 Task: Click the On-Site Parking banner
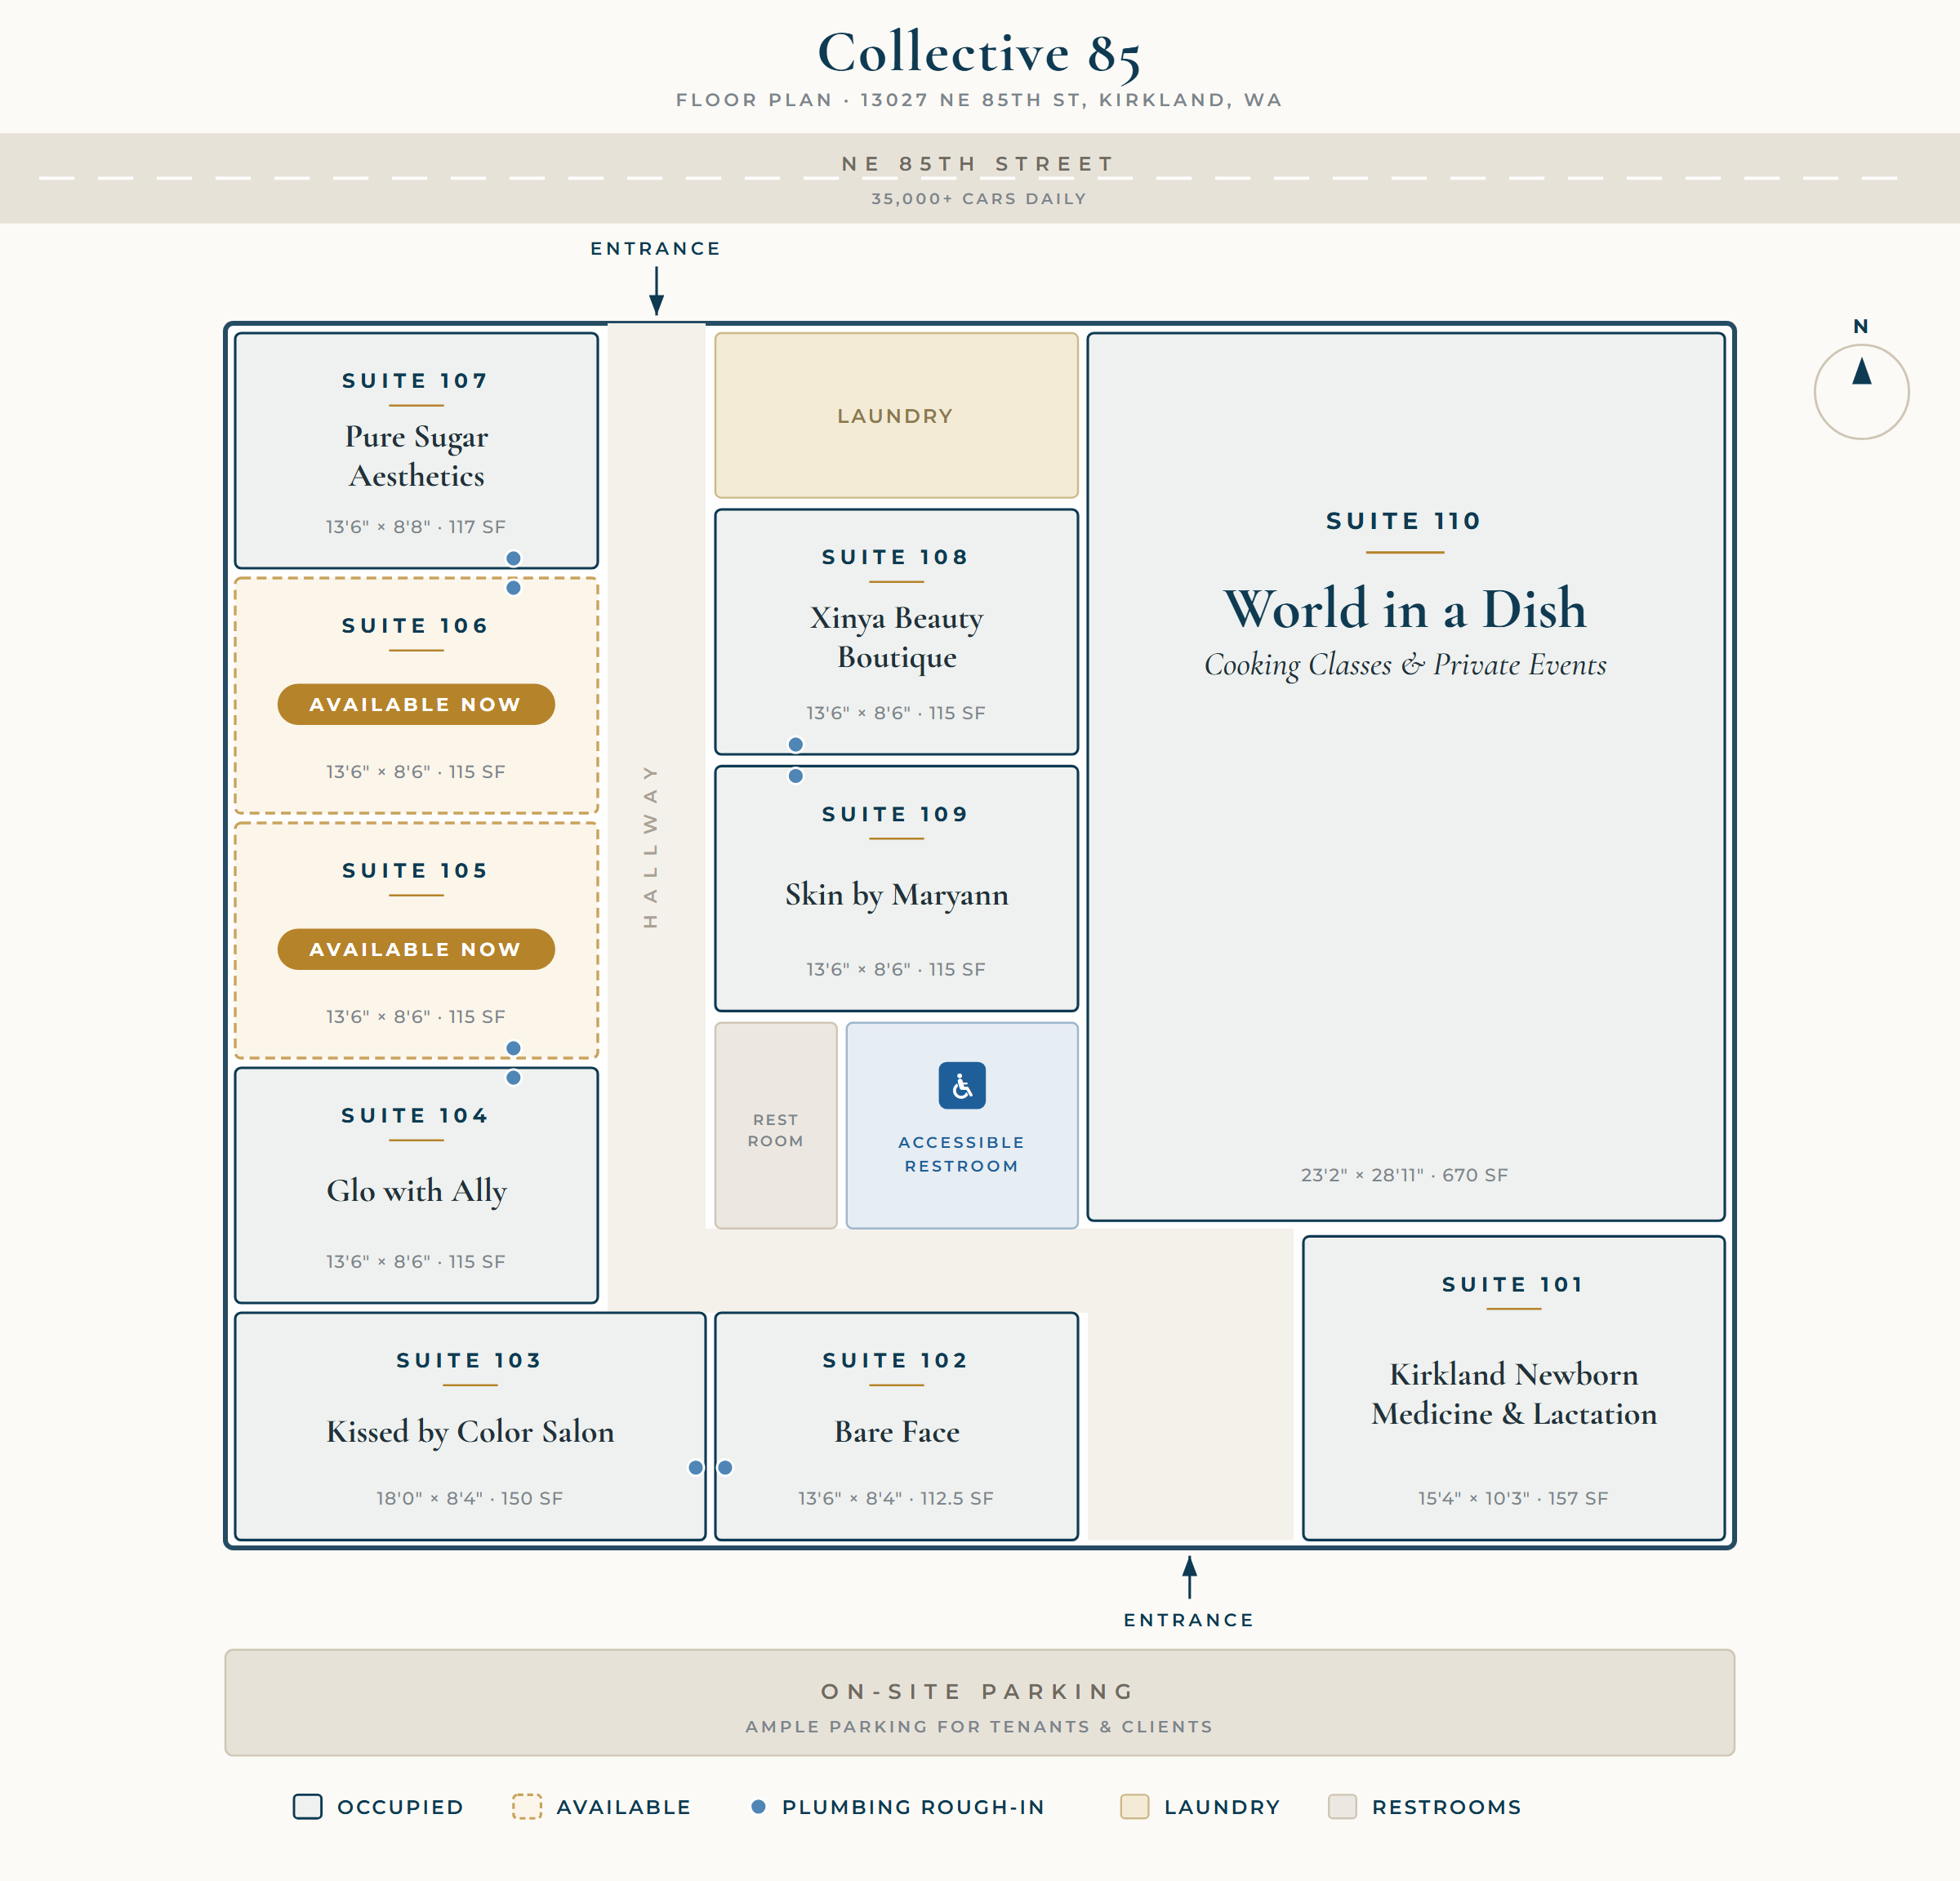[x=980, y=1703]
